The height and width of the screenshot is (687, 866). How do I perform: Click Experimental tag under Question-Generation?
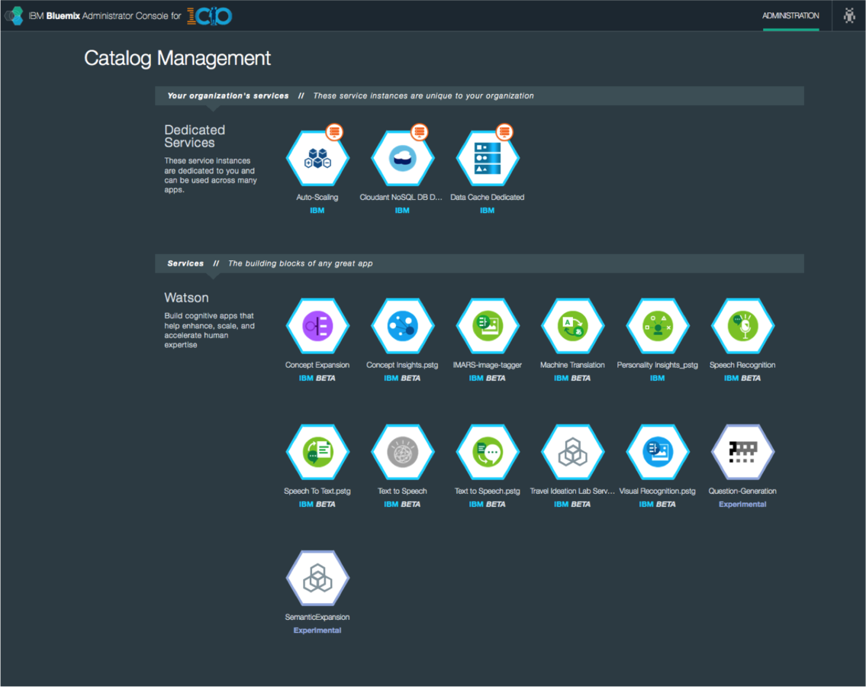(x=742, y=504)
